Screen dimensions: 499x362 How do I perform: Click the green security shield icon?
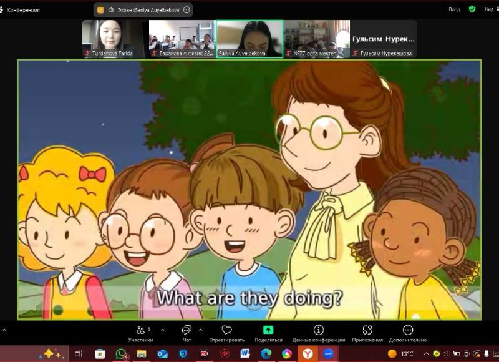pyautogui.click(x=472, y=9)
